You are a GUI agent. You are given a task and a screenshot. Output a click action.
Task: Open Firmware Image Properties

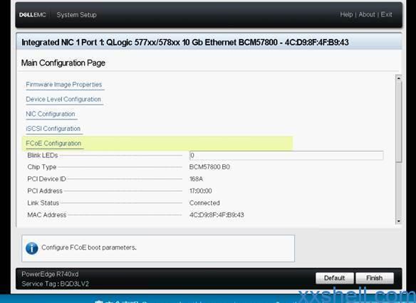click(64, 85)
